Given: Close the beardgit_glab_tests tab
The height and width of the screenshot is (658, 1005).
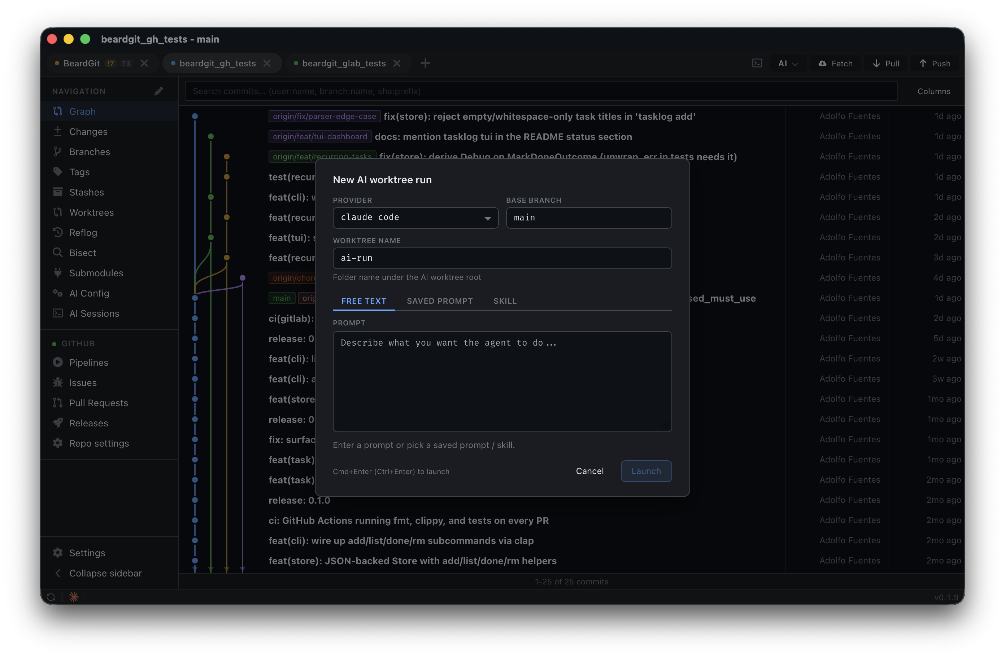Looking at the screenshot, I should pos(397,63).
